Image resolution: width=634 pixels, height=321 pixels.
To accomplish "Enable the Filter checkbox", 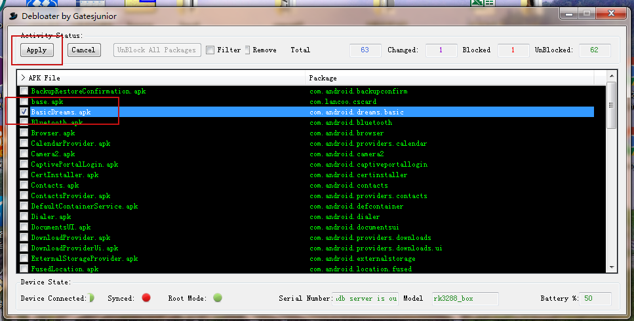I will point(210,50).
